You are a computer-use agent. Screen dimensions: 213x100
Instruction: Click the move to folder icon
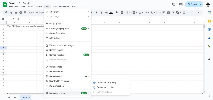point(24,3)
